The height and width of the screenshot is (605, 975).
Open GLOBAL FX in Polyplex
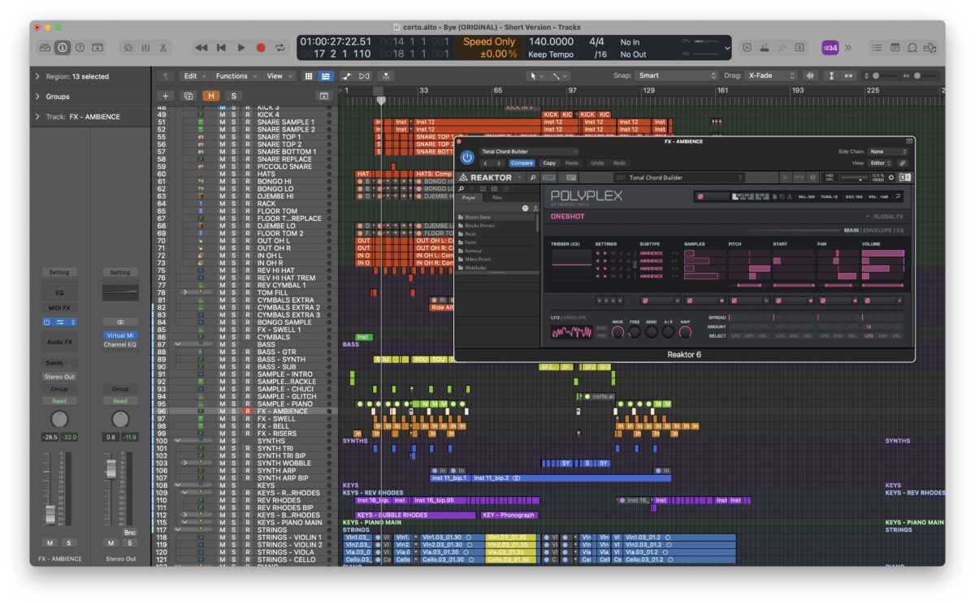(x=887, y=216)
